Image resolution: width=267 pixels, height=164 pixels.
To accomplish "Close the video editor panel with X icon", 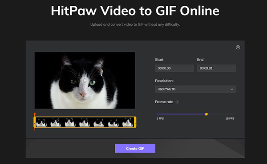I will [x=238, y=47].
